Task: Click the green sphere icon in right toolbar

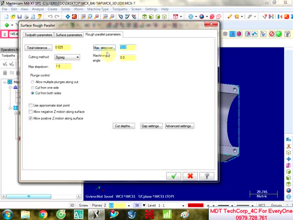Action: pyautogui.click(x=279, y=34)
